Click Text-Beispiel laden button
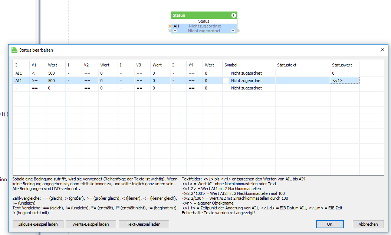Screen dimensions: 391x235 [144, 224]
